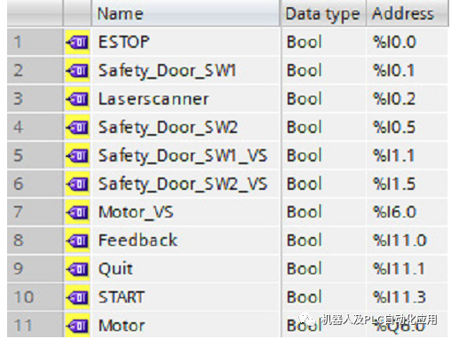Click the tag icon beside ESTOP
The height and width of the screenshot is (339, 451).
77,42
